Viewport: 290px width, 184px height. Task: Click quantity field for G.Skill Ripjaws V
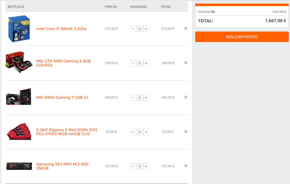(x=139, y=132)
